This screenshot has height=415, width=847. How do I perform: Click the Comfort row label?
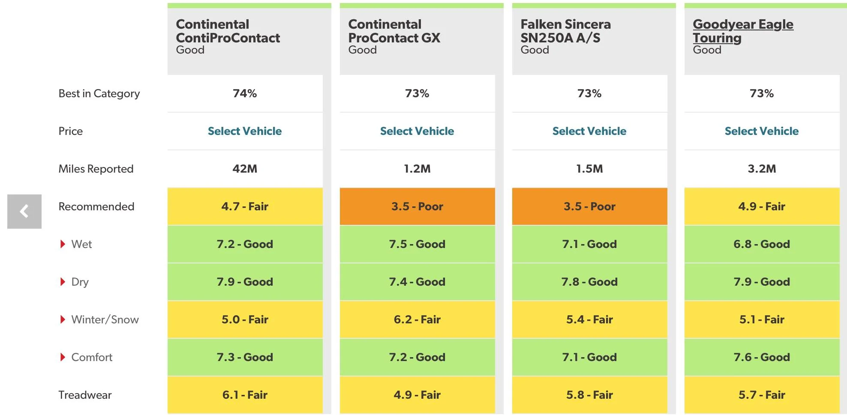pos(92,357)
